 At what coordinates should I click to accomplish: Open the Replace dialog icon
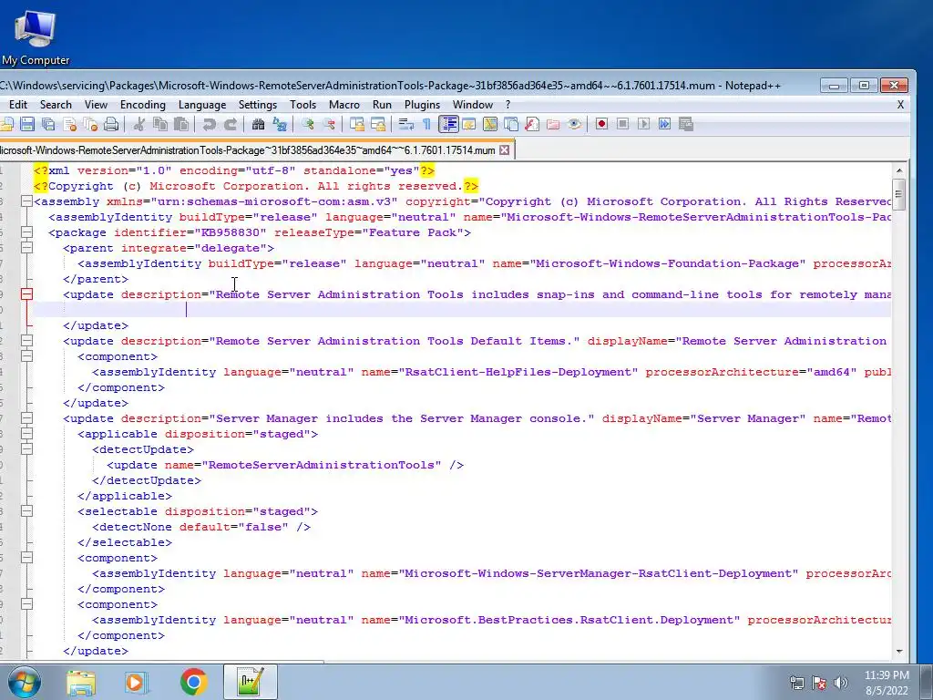280,124
